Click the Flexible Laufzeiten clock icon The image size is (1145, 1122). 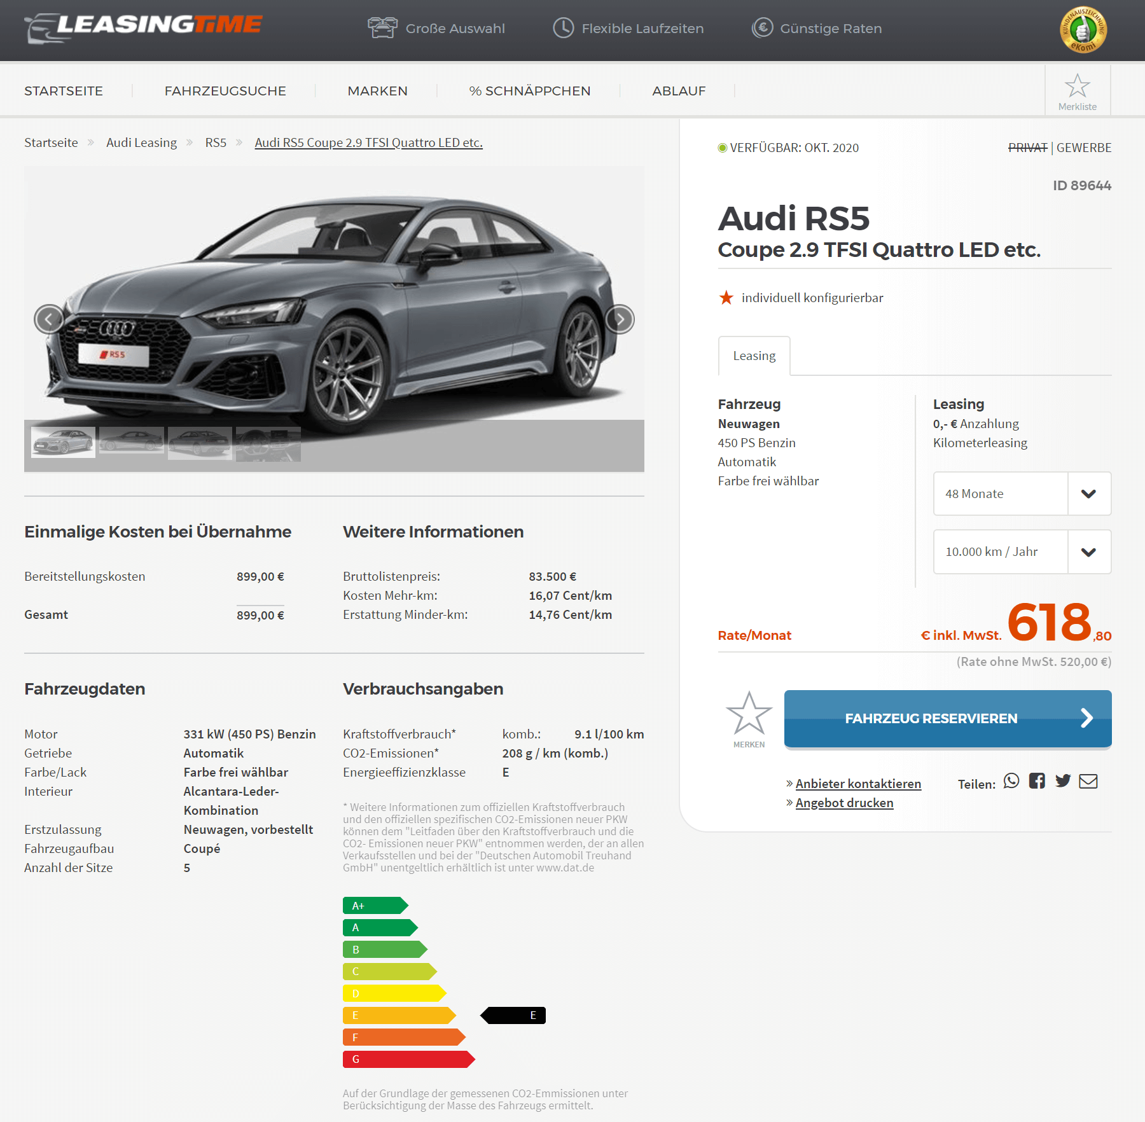(x=563, y=28)
